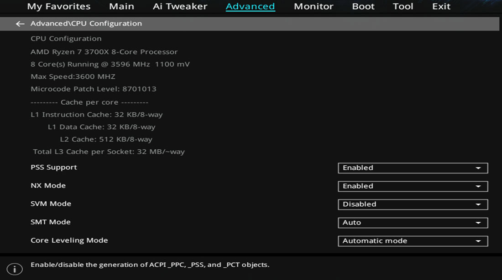This screenshot has width=502, height=280.
Task: Select the Advanced tab
Action: (251, 6)
